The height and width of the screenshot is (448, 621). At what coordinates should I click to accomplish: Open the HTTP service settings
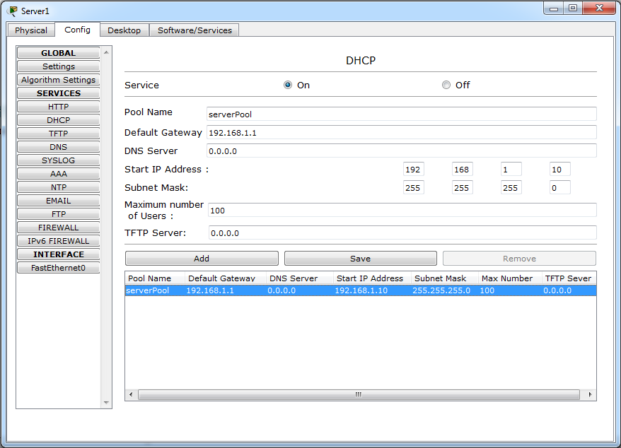pos(58,106)
